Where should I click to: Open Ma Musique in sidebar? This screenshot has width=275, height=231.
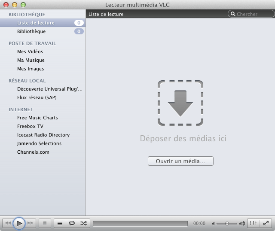pyautogui.click(x=31, y=60)
